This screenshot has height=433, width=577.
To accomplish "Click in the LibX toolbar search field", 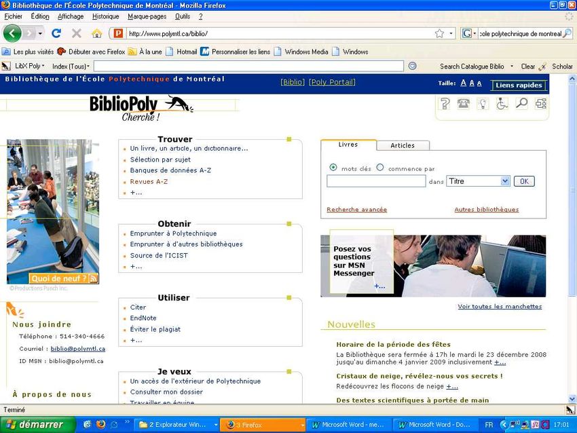I will 248,67.
